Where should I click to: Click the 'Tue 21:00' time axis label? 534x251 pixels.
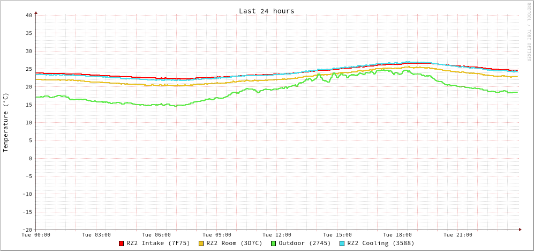pos(458,235)
